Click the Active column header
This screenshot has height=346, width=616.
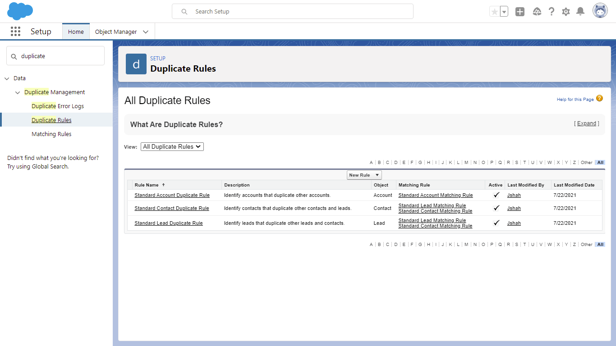[496, 185]
